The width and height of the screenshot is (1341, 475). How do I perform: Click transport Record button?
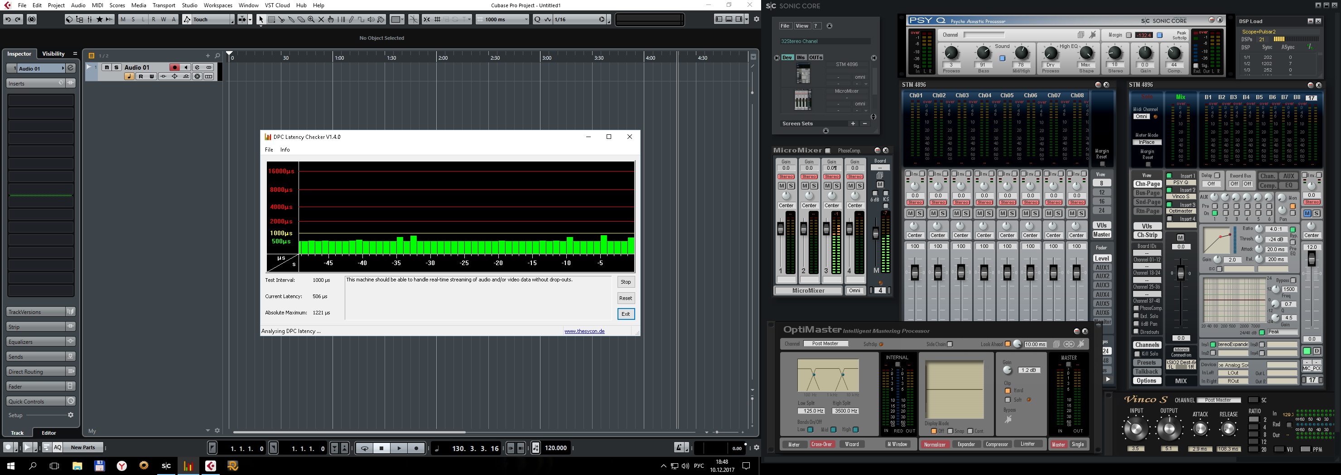pos(416,448)
